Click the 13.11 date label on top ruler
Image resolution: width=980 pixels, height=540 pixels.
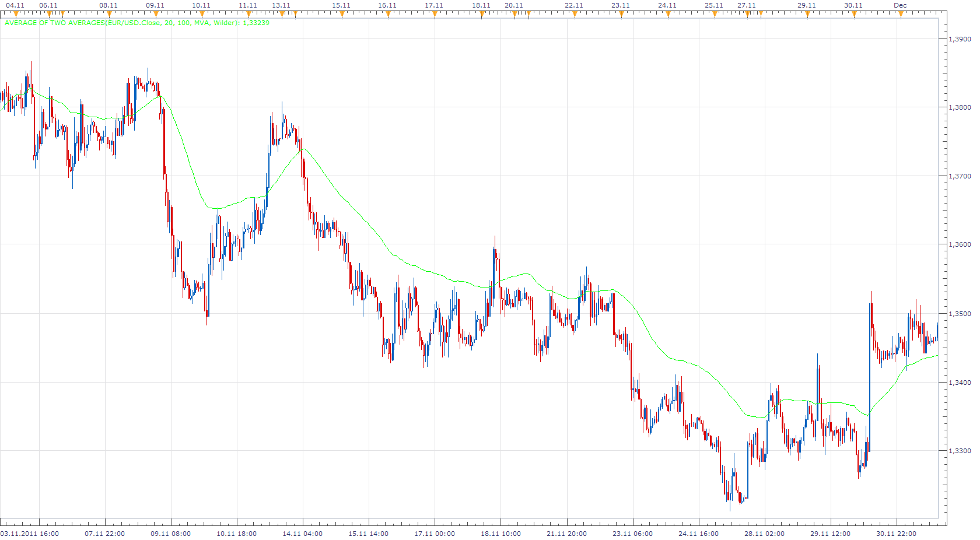click(x=281, y=5)
